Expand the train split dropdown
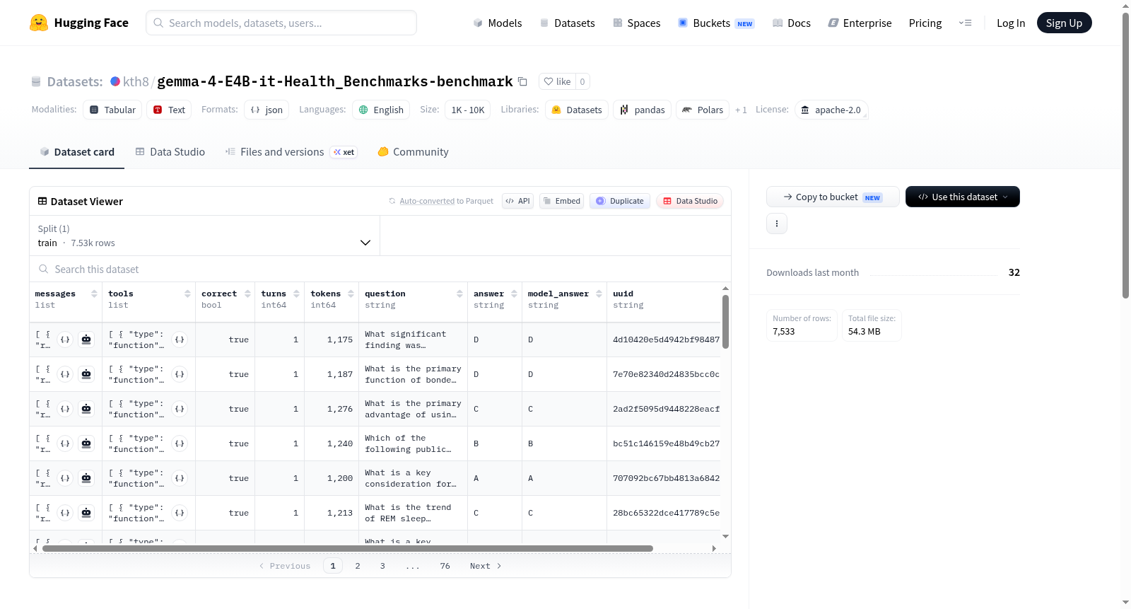 pos(205,236)
